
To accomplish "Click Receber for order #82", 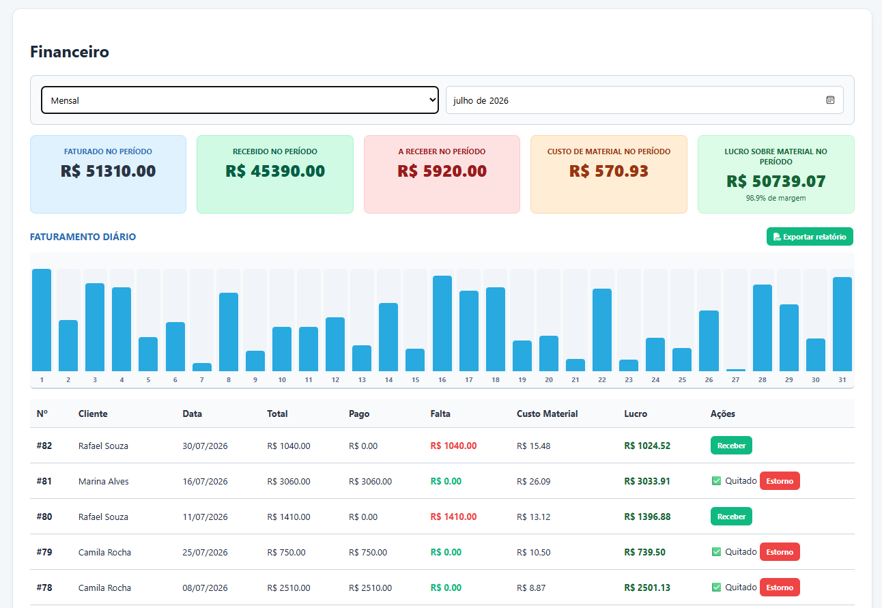I will (731, 446).
